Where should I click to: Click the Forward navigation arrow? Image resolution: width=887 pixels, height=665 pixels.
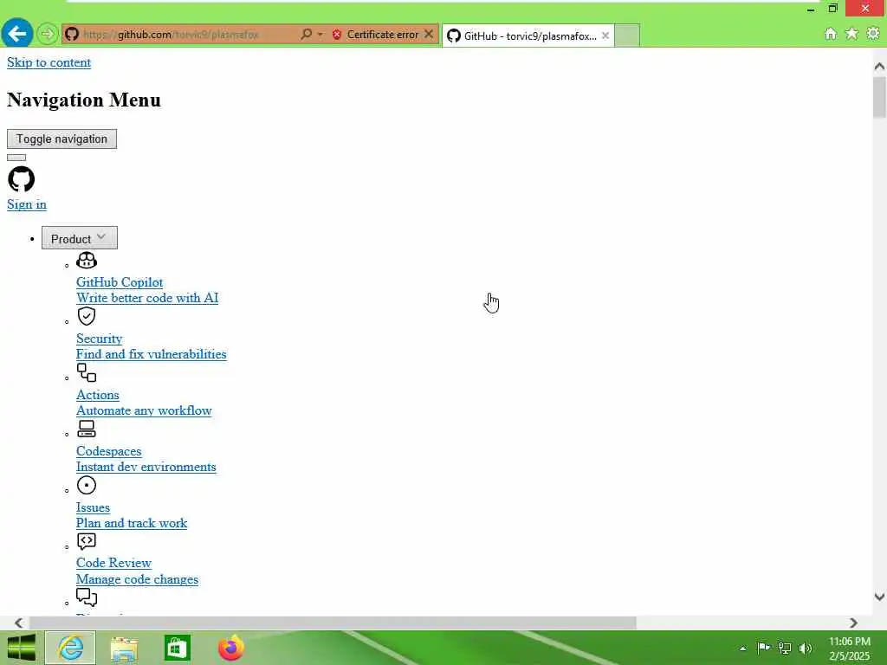(48, 35)
